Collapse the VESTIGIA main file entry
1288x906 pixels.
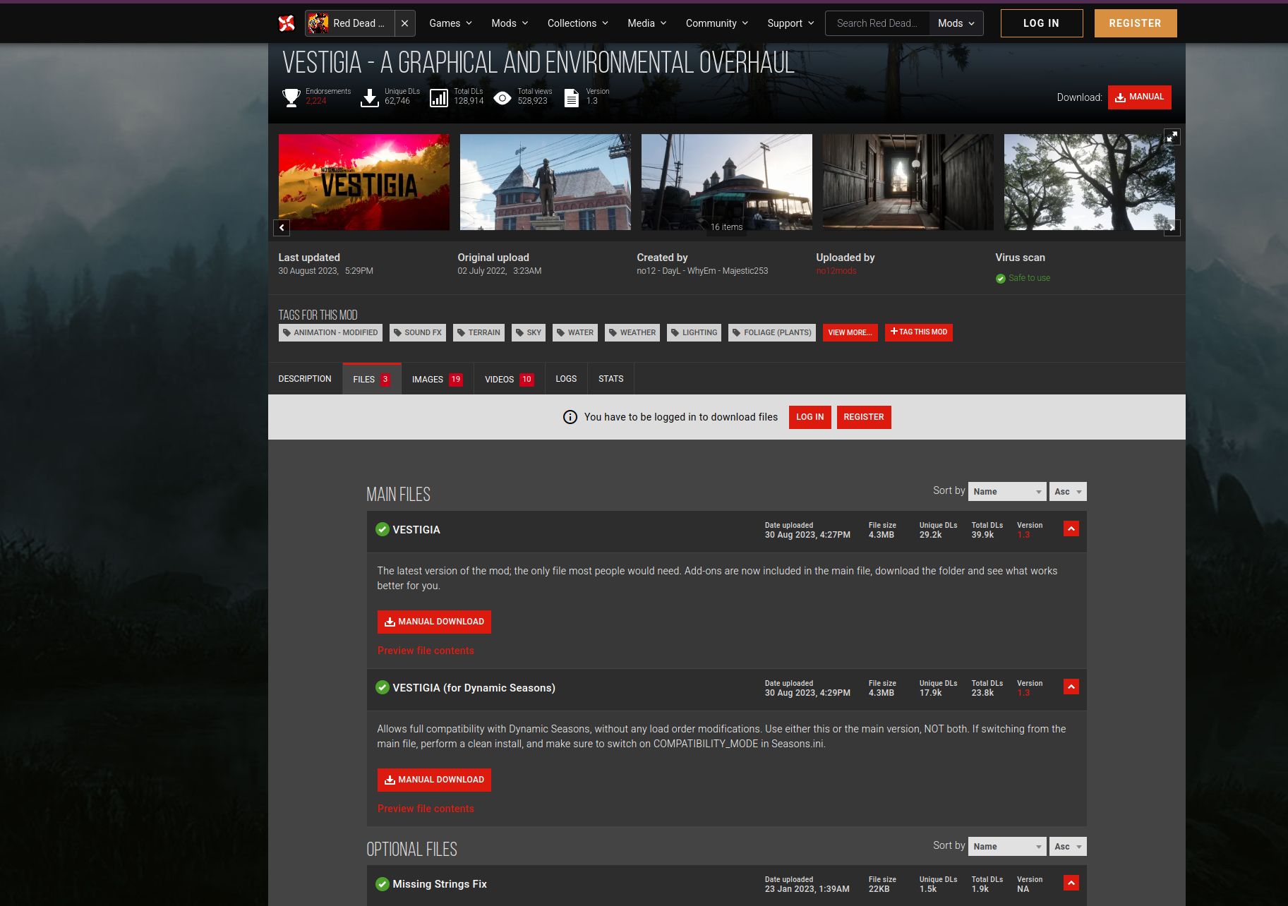pyautogui.click(x=1071, y=529)
